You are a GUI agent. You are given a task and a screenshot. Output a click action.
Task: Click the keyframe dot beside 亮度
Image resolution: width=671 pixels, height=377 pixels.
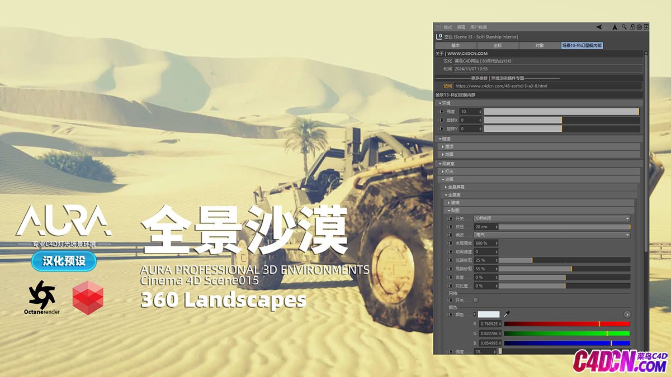[x=451, y=277]
